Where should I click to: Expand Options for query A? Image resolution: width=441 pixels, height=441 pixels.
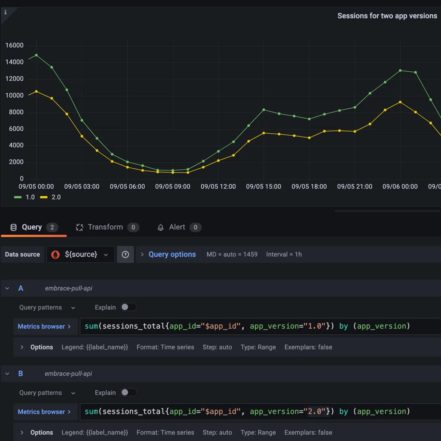[x=22, y=347]
